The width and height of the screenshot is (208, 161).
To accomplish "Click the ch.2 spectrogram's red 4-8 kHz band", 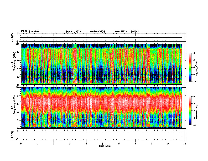I will tap(101, 104).
